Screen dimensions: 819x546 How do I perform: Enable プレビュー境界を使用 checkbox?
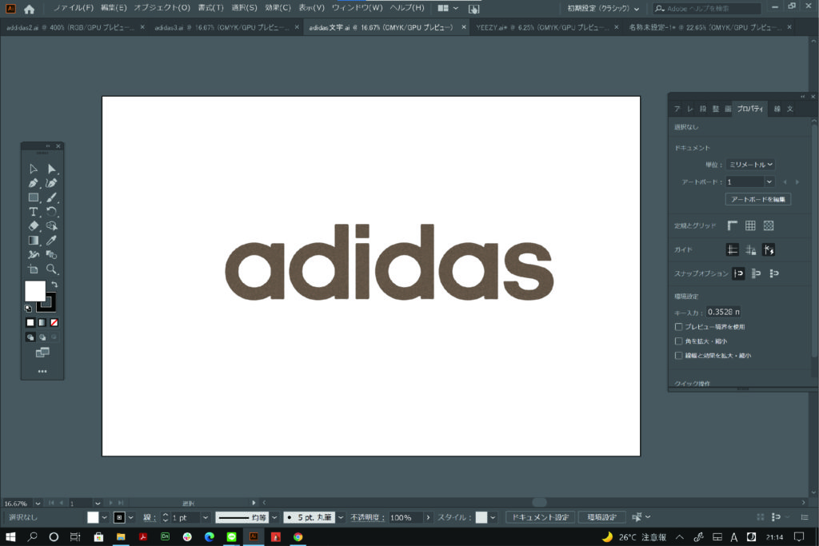[679, 327]
